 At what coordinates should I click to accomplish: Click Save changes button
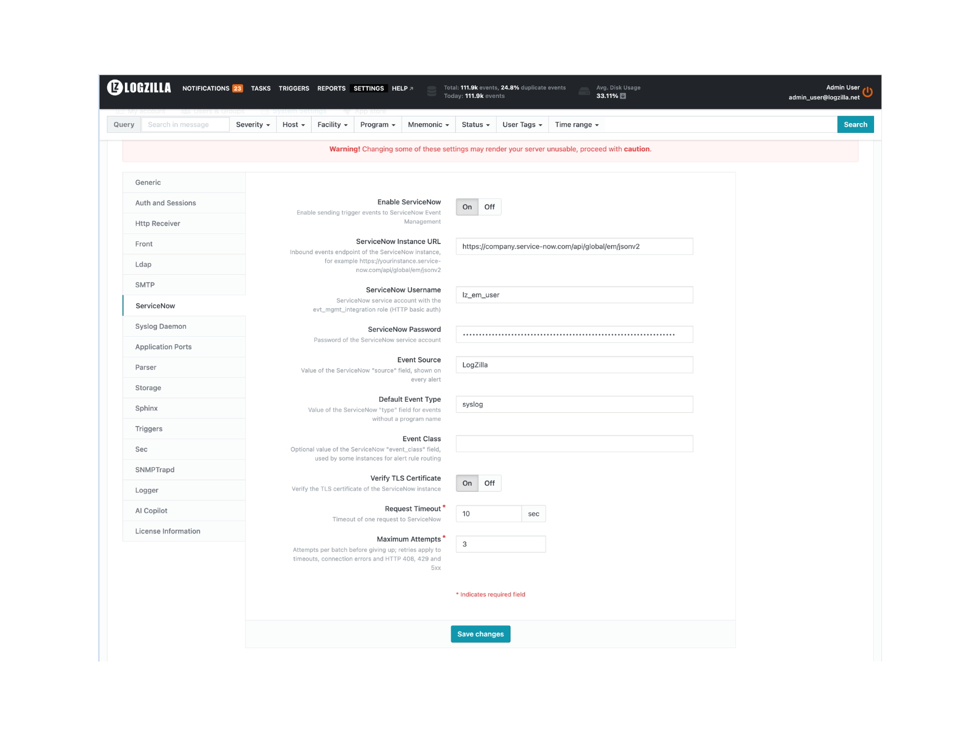coord(481,634)
